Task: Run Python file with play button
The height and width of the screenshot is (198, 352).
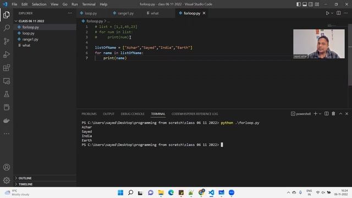Action: [x=328, y=13]
